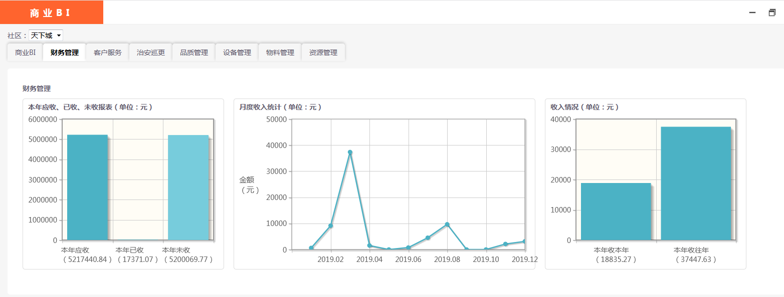784x297 pixels.
Task: Click the 商业 BI orange header logo
Action: [x=51, y=13]
